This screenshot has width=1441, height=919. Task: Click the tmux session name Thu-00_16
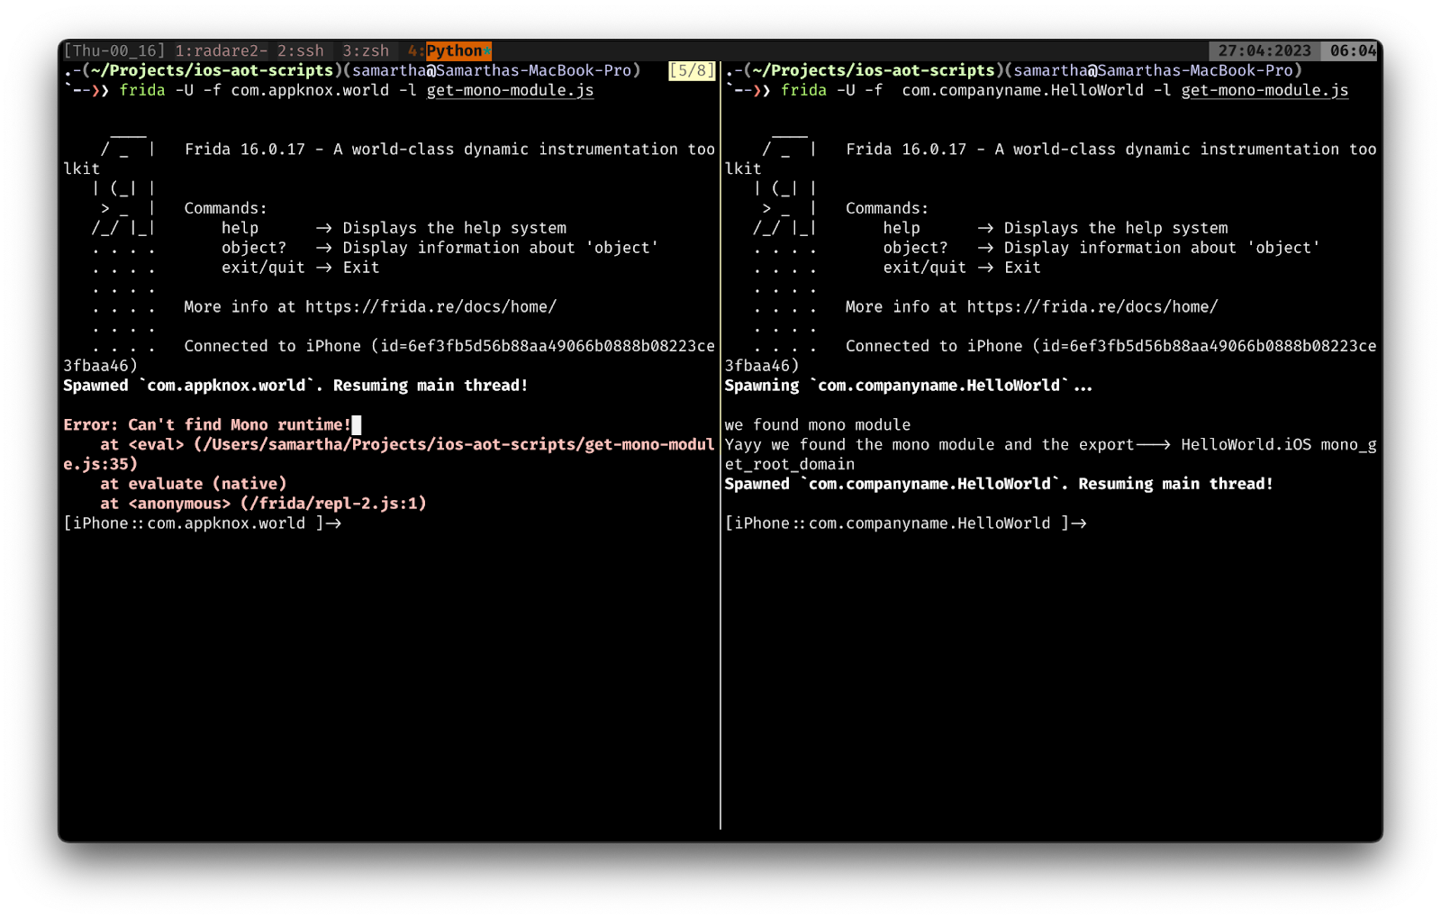[114, 51]
